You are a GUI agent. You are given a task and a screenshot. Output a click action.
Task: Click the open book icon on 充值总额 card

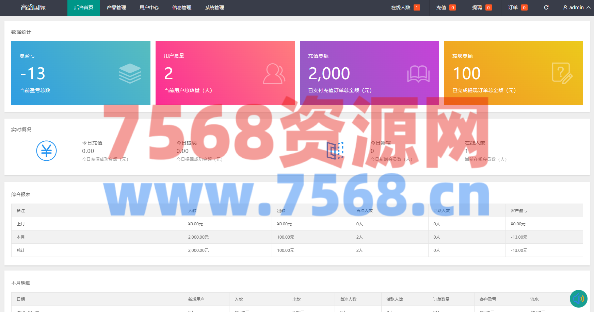click(x=418, y=74)
